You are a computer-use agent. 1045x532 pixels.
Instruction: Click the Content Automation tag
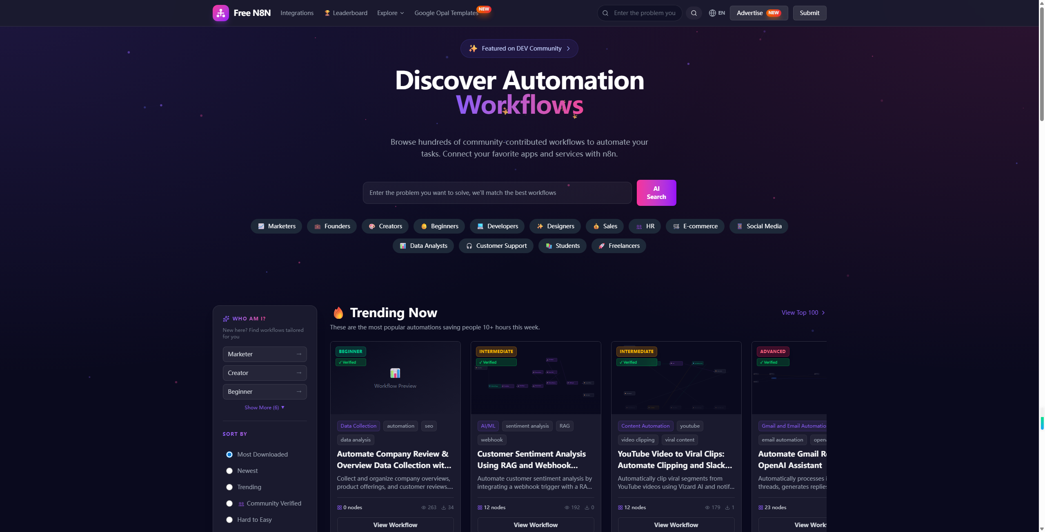point(645,426)
